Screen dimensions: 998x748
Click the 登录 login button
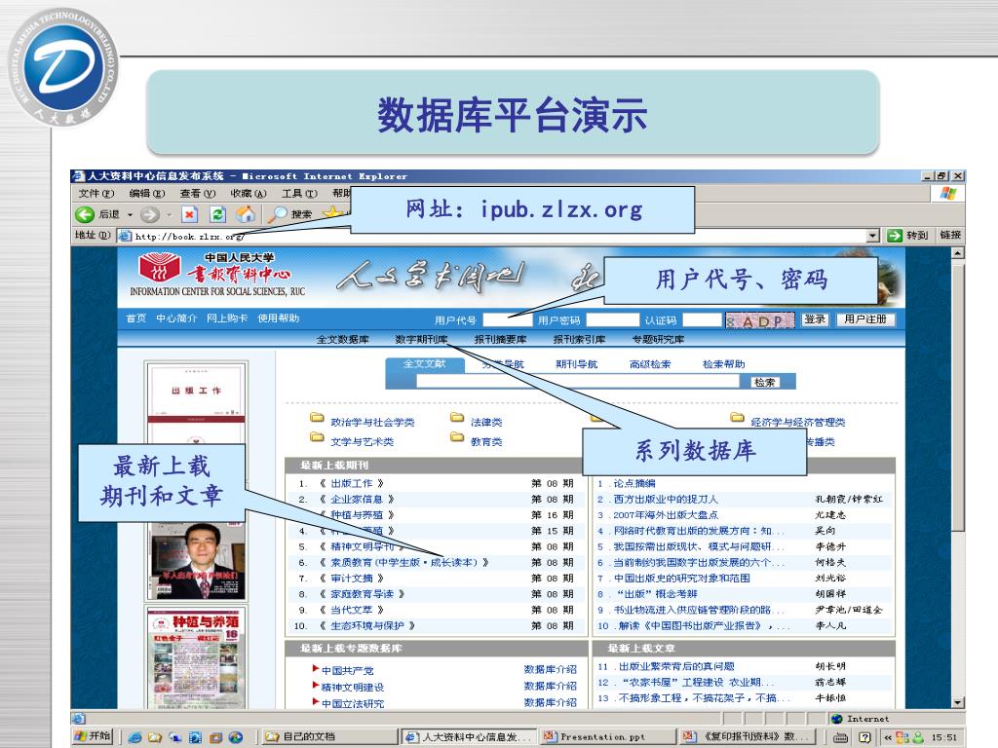point(815,319)
